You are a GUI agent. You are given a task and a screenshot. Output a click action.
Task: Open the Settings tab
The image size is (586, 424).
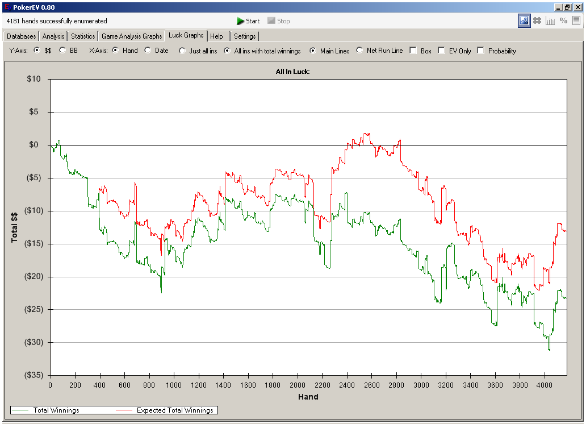click(x=245, y=36)
